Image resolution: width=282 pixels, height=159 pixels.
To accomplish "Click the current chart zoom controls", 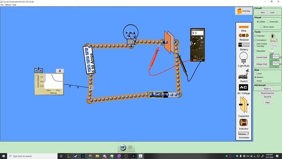I will click(x=39, y=71).
